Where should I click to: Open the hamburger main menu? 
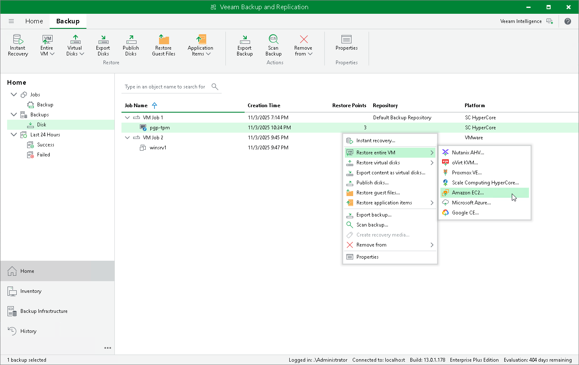11,21
